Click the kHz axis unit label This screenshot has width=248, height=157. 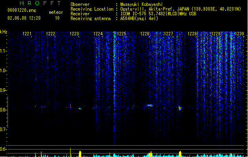[x=4, y=32]
